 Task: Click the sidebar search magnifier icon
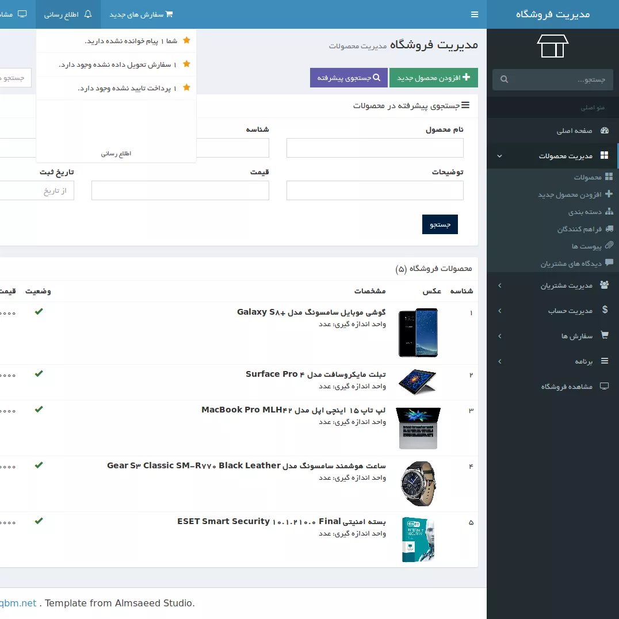coord(504,79)
